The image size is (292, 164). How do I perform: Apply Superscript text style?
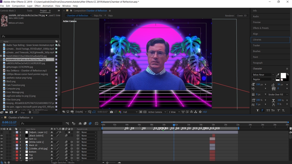(x=279, y=110)
